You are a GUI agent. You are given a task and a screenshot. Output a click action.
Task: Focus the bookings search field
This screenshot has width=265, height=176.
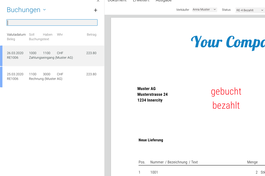click(x=52, y=22)
